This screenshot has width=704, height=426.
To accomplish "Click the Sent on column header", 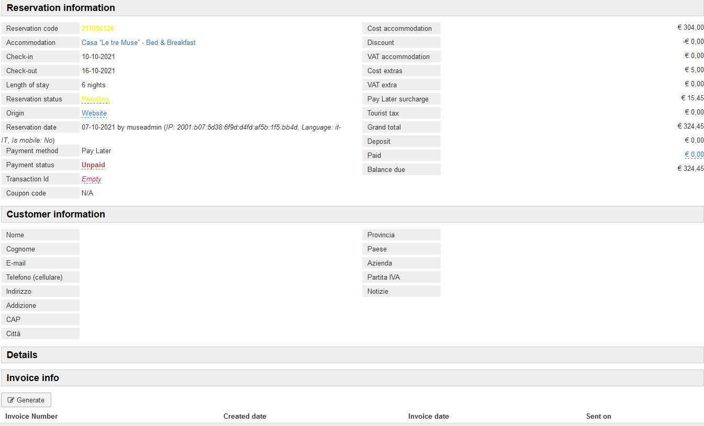I will [x=598, y=416].
